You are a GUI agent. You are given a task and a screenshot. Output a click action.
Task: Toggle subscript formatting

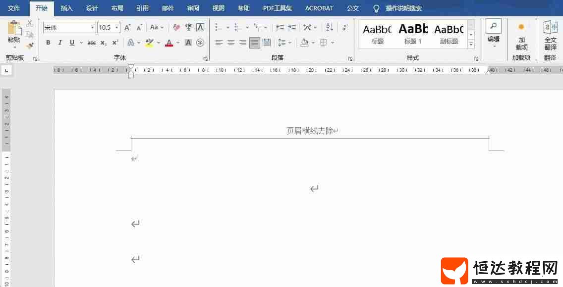(104, 43)
